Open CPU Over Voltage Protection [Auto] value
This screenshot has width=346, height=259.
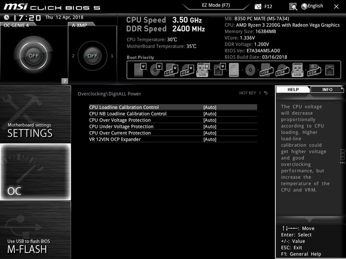tap(210, 120)
